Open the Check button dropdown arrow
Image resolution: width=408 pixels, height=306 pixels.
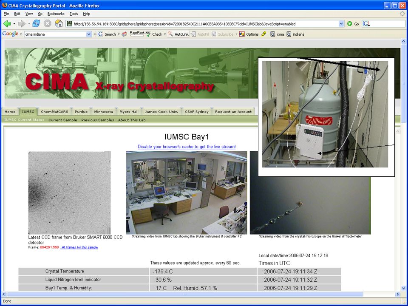coord(165,34)
